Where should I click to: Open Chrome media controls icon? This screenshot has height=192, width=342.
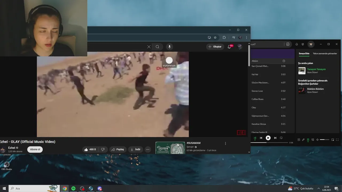(234, 38)
